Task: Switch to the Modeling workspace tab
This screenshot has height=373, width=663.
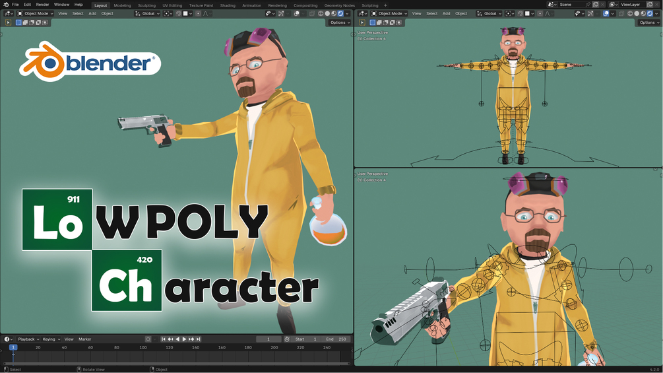Action: point(122,5)
